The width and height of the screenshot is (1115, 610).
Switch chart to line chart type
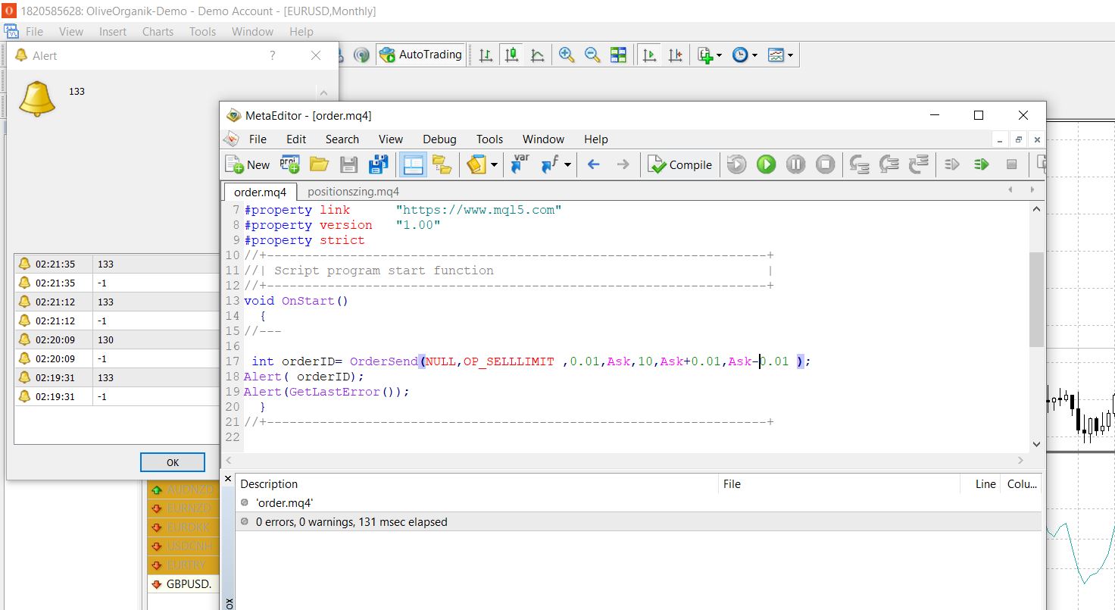pos(538,55)
